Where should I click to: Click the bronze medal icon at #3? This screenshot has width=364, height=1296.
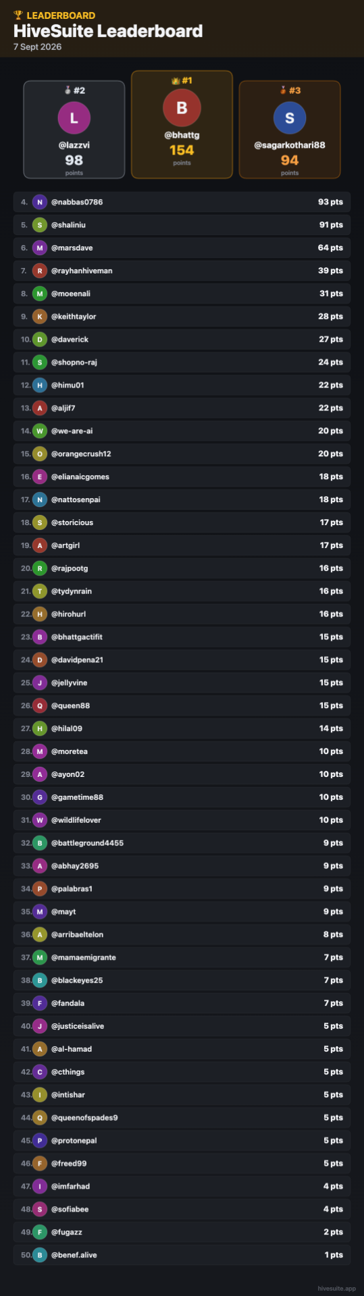click(283, 90)
